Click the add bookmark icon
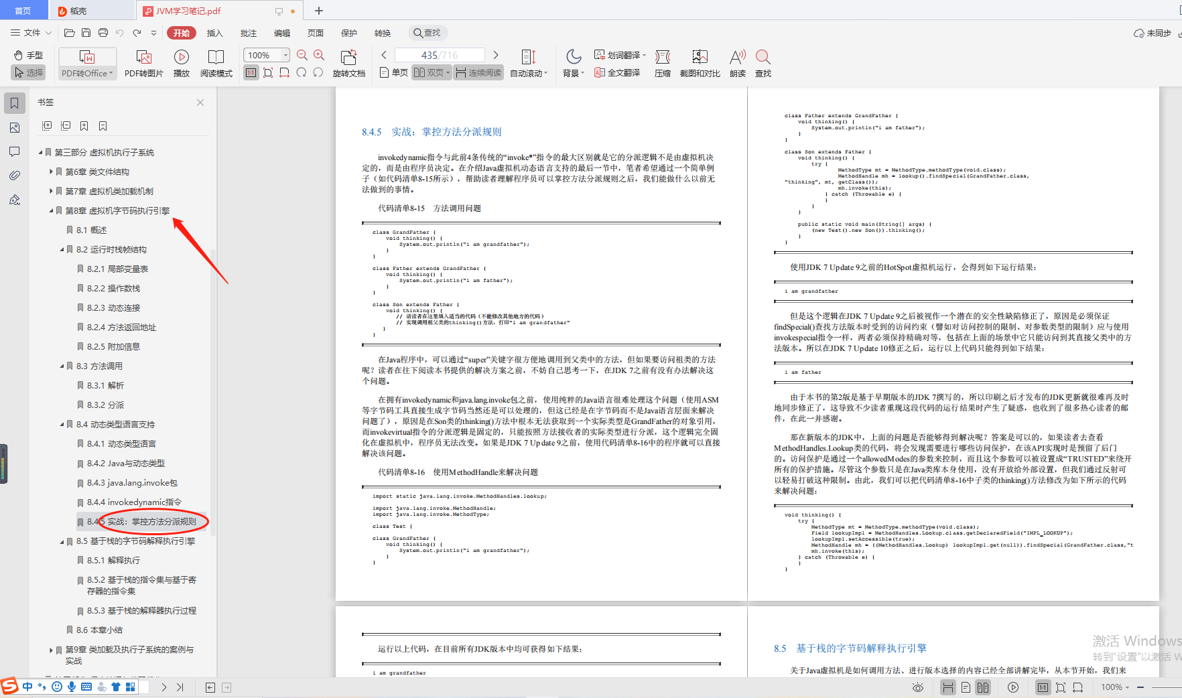This screenshot has width=1182, height=698. point(84,126)
